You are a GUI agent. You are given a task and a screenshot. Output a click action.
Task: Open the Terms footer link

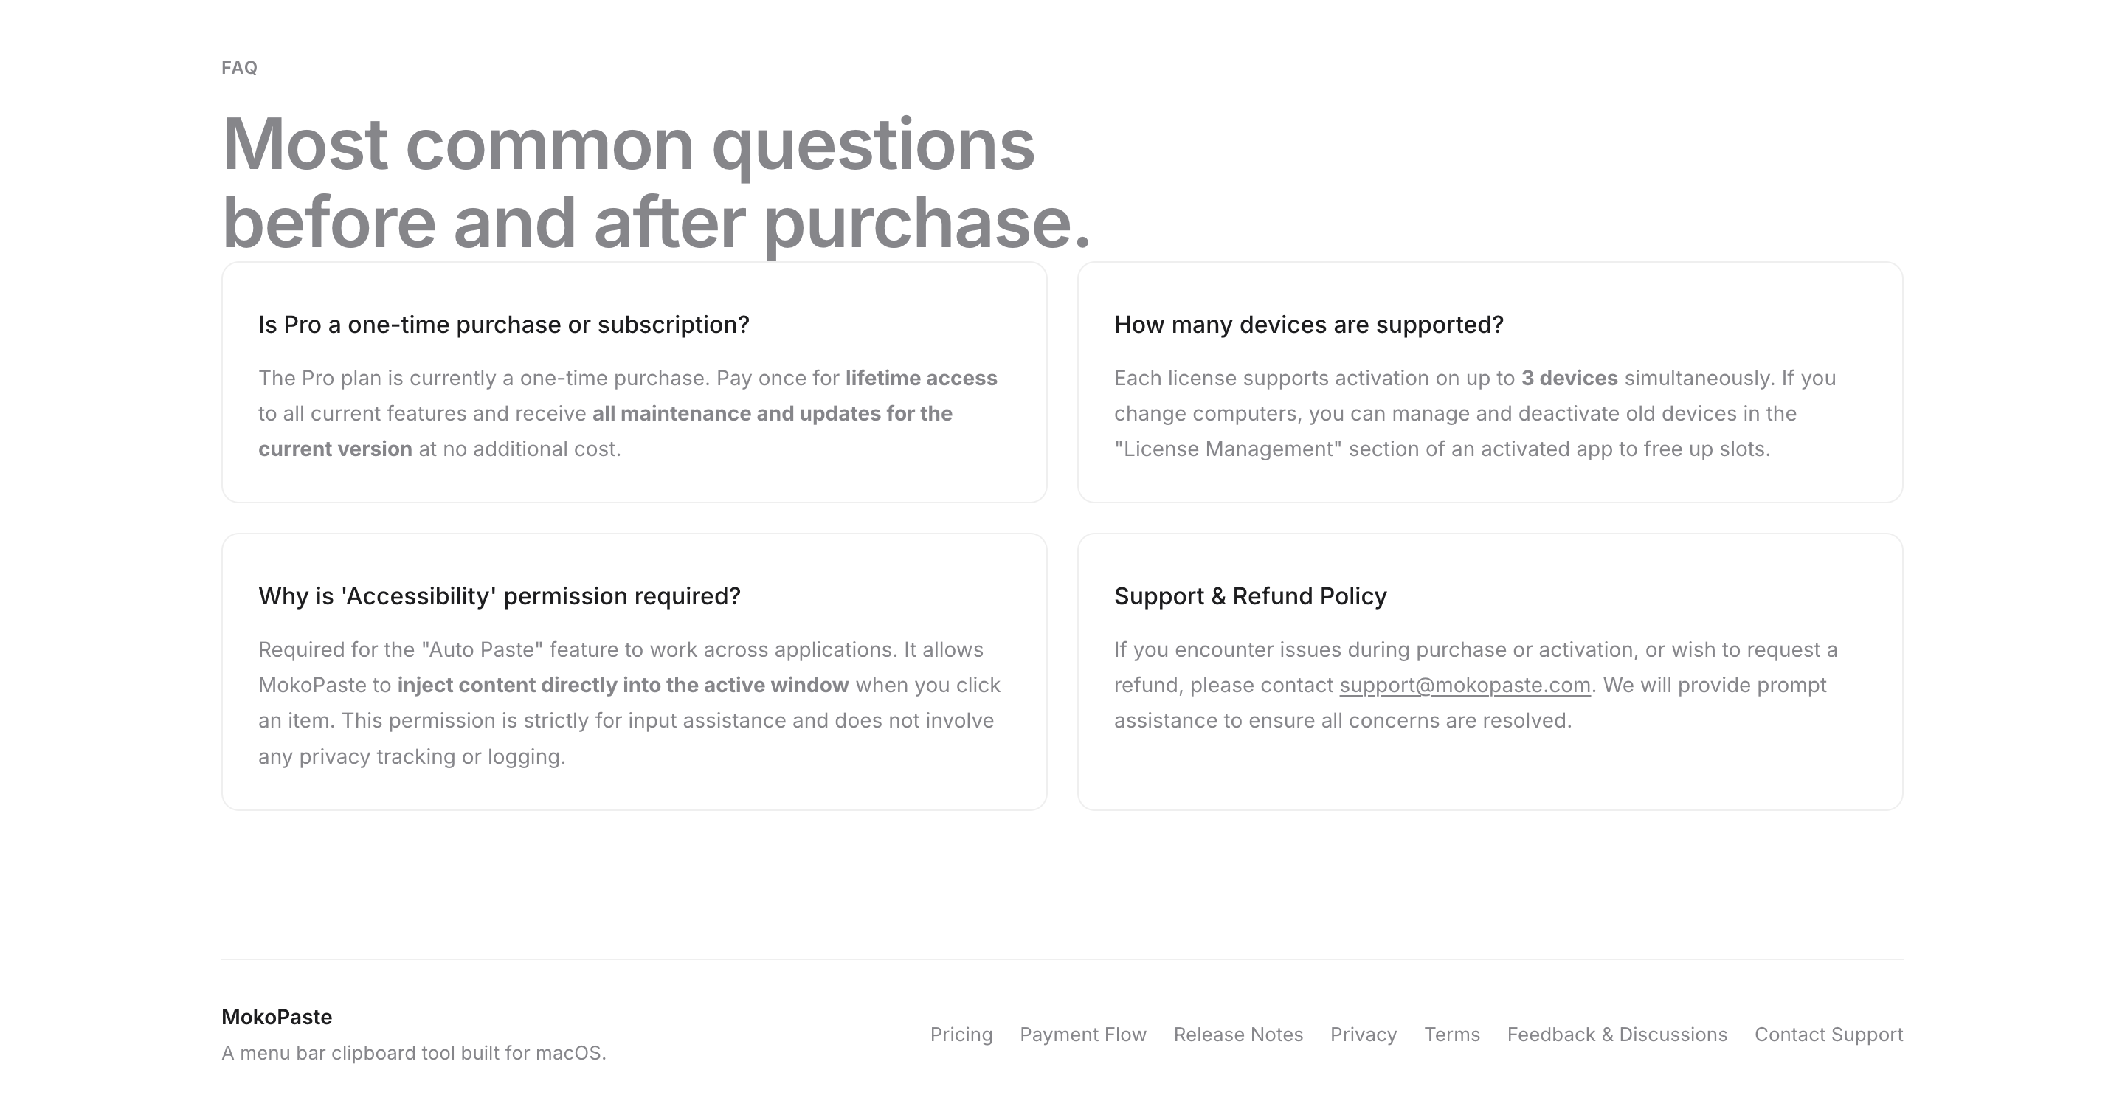(1452, 1035)
